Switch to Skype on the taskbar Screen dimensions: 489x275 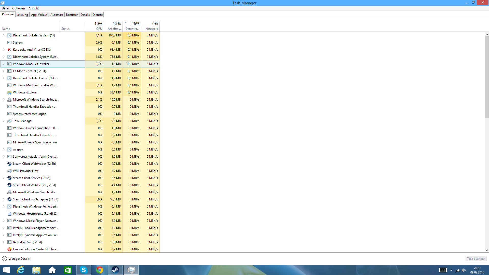[84, 270]
